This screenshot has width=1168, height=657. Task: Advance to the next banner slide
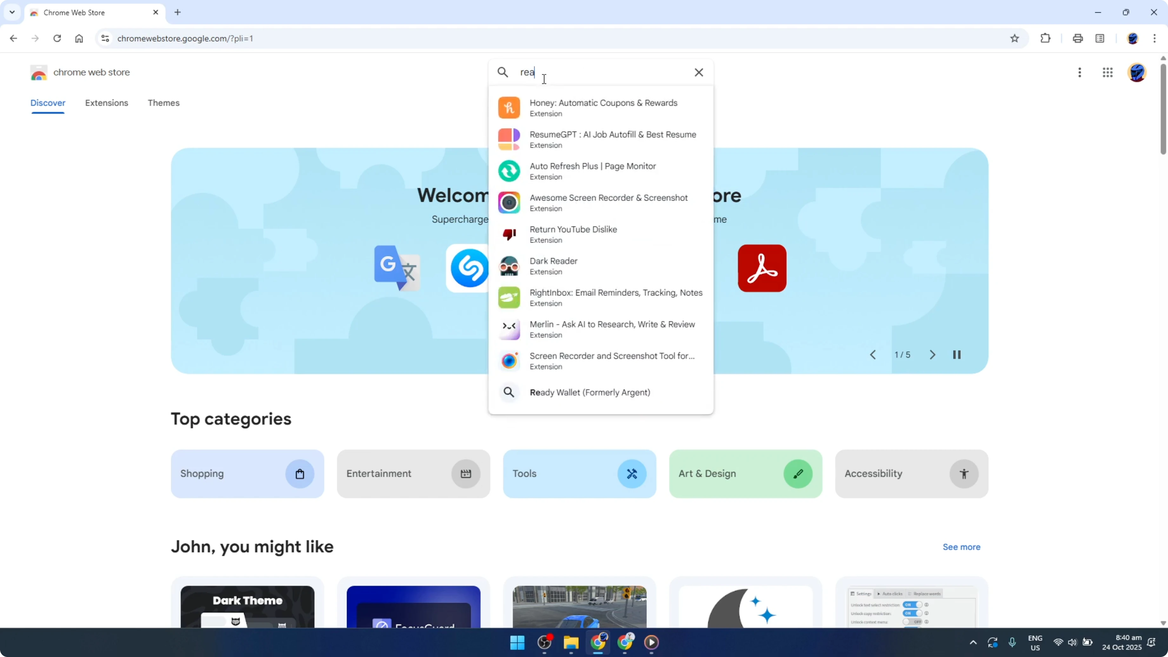pyautogui.click(x=932, y=355)
